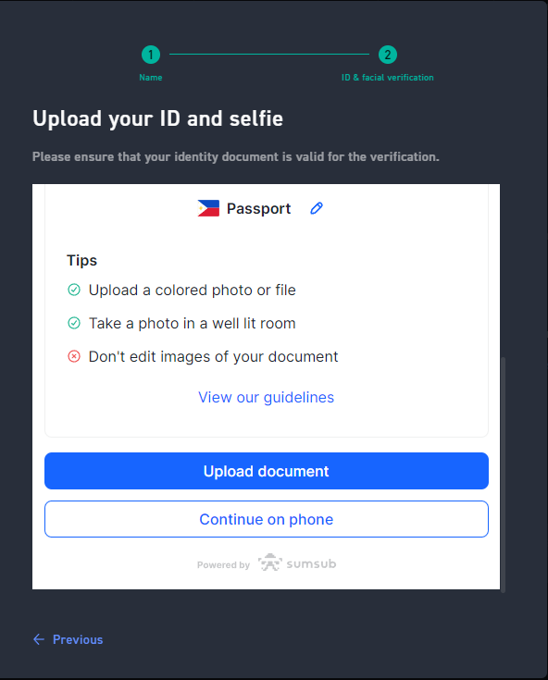Click the green checkmark beside colored photo tip
This screenshot has width=548, height=680.
(x=74, y=290)
